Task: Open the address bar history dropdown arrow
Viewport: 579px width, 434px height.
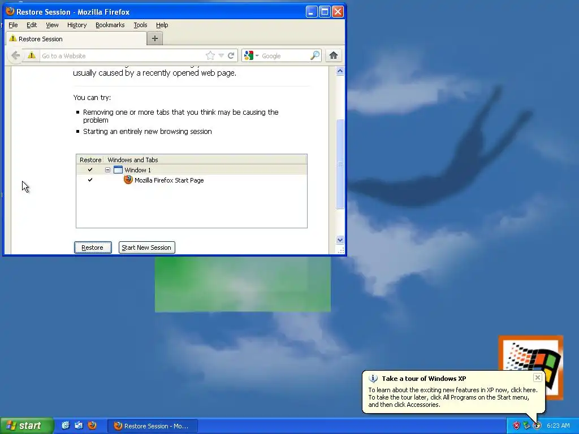Action: [x=221, y=56]
